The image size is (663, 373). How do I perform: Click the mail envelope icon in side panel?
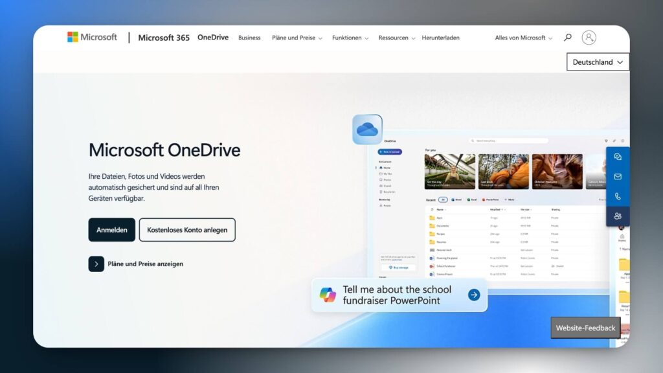(x=618, y=177)
